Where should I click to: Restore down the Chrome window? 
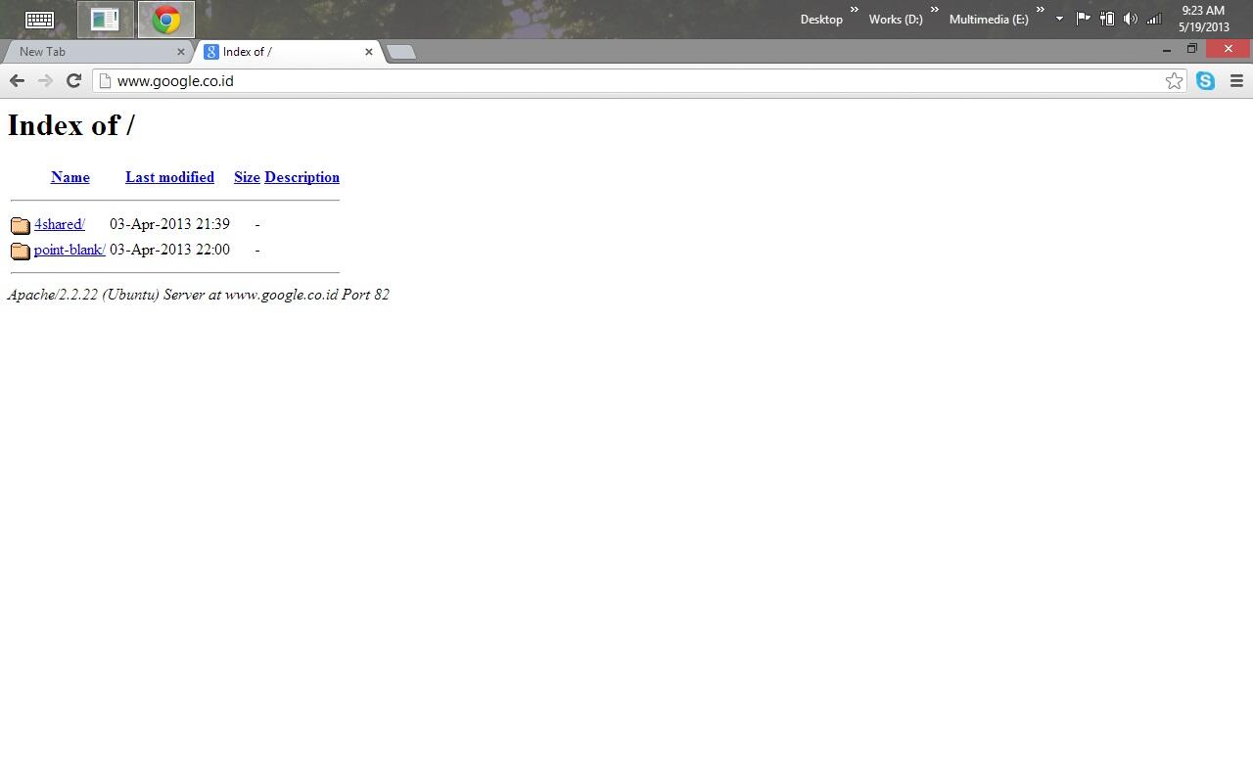pos(1191,49)
